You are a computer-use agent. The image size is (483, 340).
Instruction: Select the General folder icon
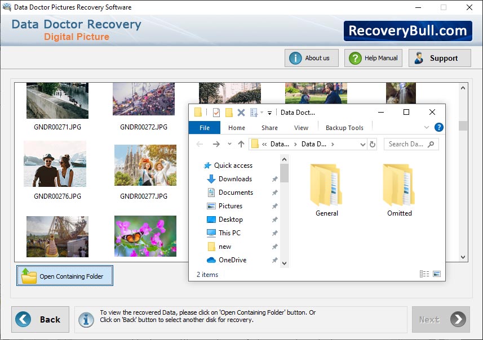pos(326,185)
